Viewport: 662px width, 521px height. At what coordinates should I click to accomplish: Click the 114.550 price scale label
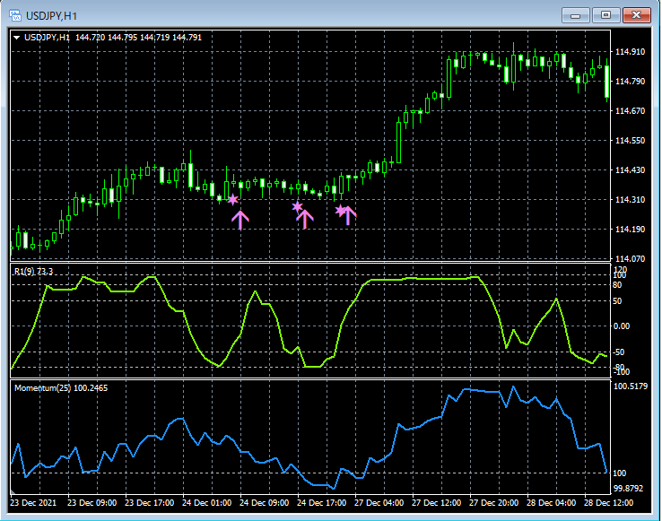630,140
